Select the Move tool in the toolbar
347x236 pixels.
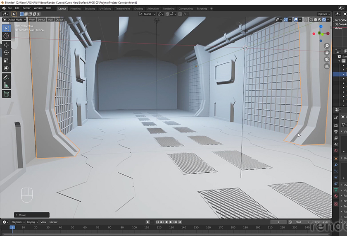[6, 45]
